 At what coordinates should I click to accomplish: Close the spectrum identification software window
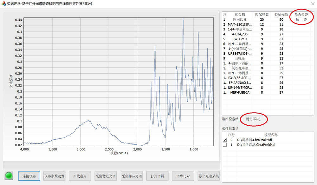(x=313, y=3)
